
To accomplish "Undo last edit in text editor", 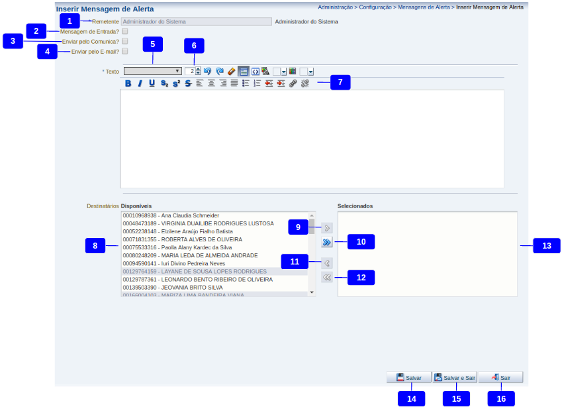I will 207,71.
